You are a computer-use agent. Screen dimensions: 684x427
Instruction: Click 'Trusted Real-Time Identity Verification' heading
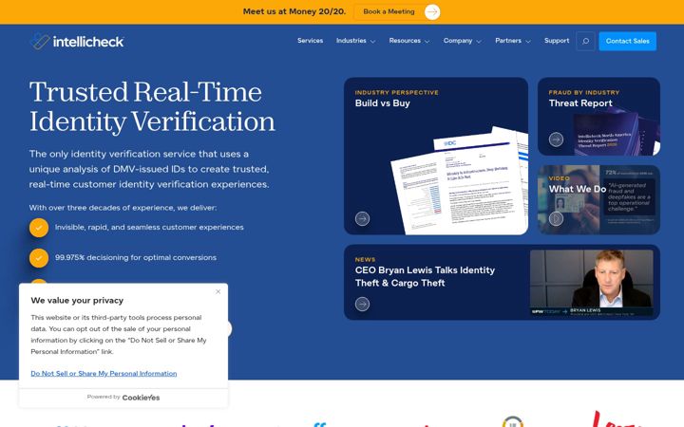152,106
